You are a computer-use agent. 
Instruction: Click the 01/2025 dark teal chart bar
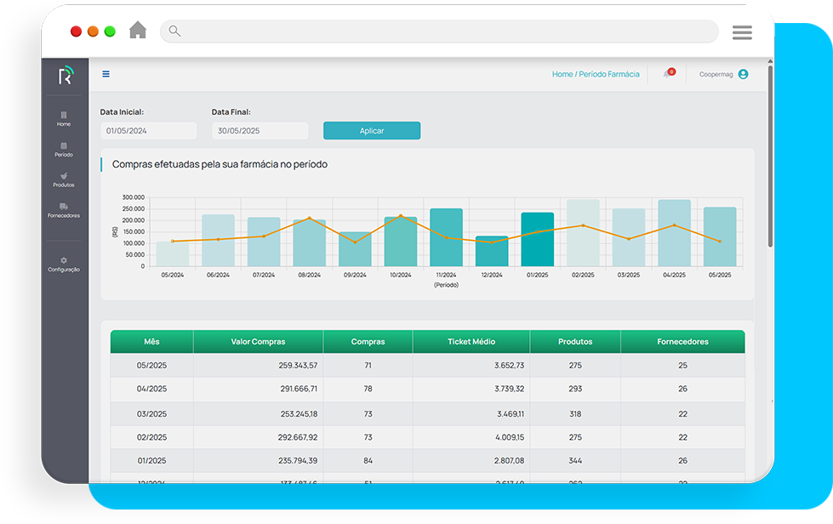coord(537,239)
